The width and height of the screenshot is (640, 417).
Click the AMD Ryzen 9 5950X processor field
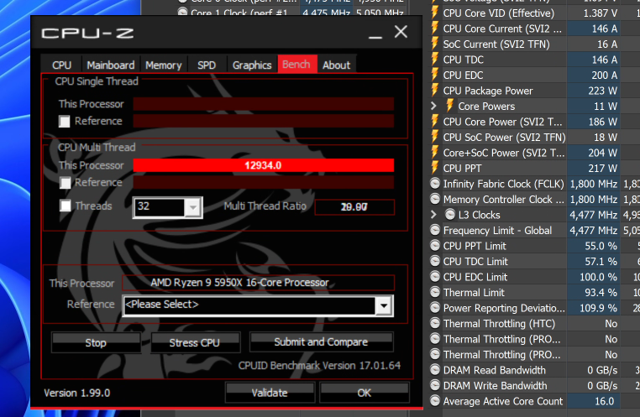point(259,283)
